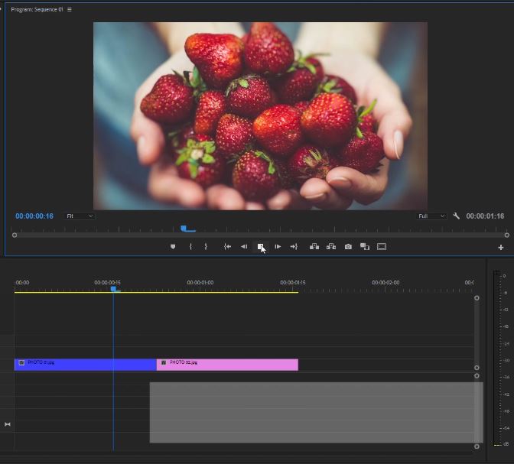This screenshot has width=514, height=464.
Task: Go to Out point in Program Monitor
Action: pyautogui.click(x=294, y=247)
